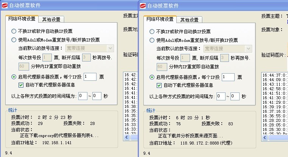Click 断开后隔 seconds field in left window
The height and width of the screenshot is (157, 288).
86,57
